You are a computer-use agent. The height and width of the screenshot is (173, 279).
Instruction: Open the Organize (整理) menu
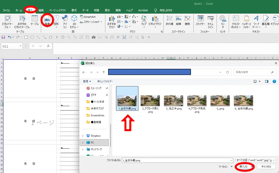87,81
